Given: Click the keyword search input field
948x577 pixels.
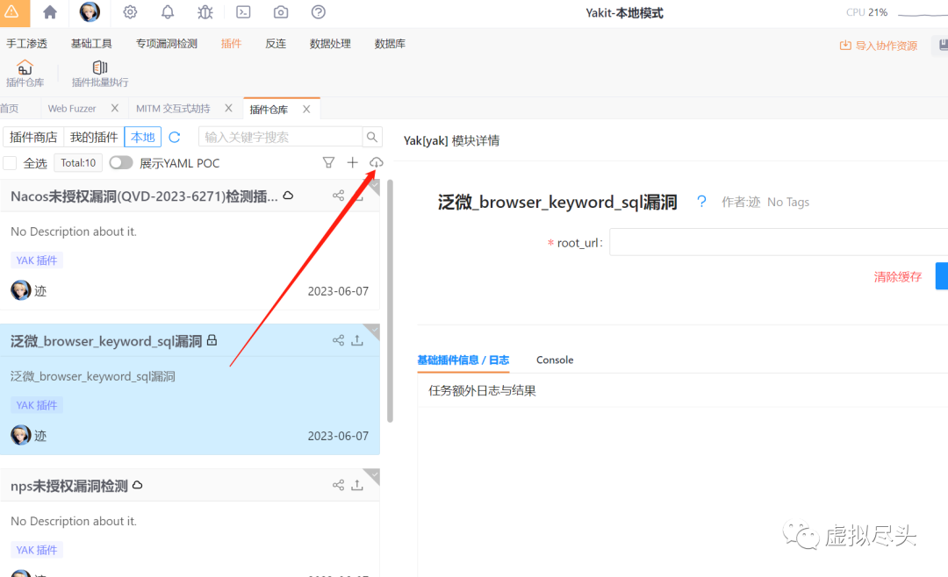Looking at the screenshot, I should coord(281,137).
